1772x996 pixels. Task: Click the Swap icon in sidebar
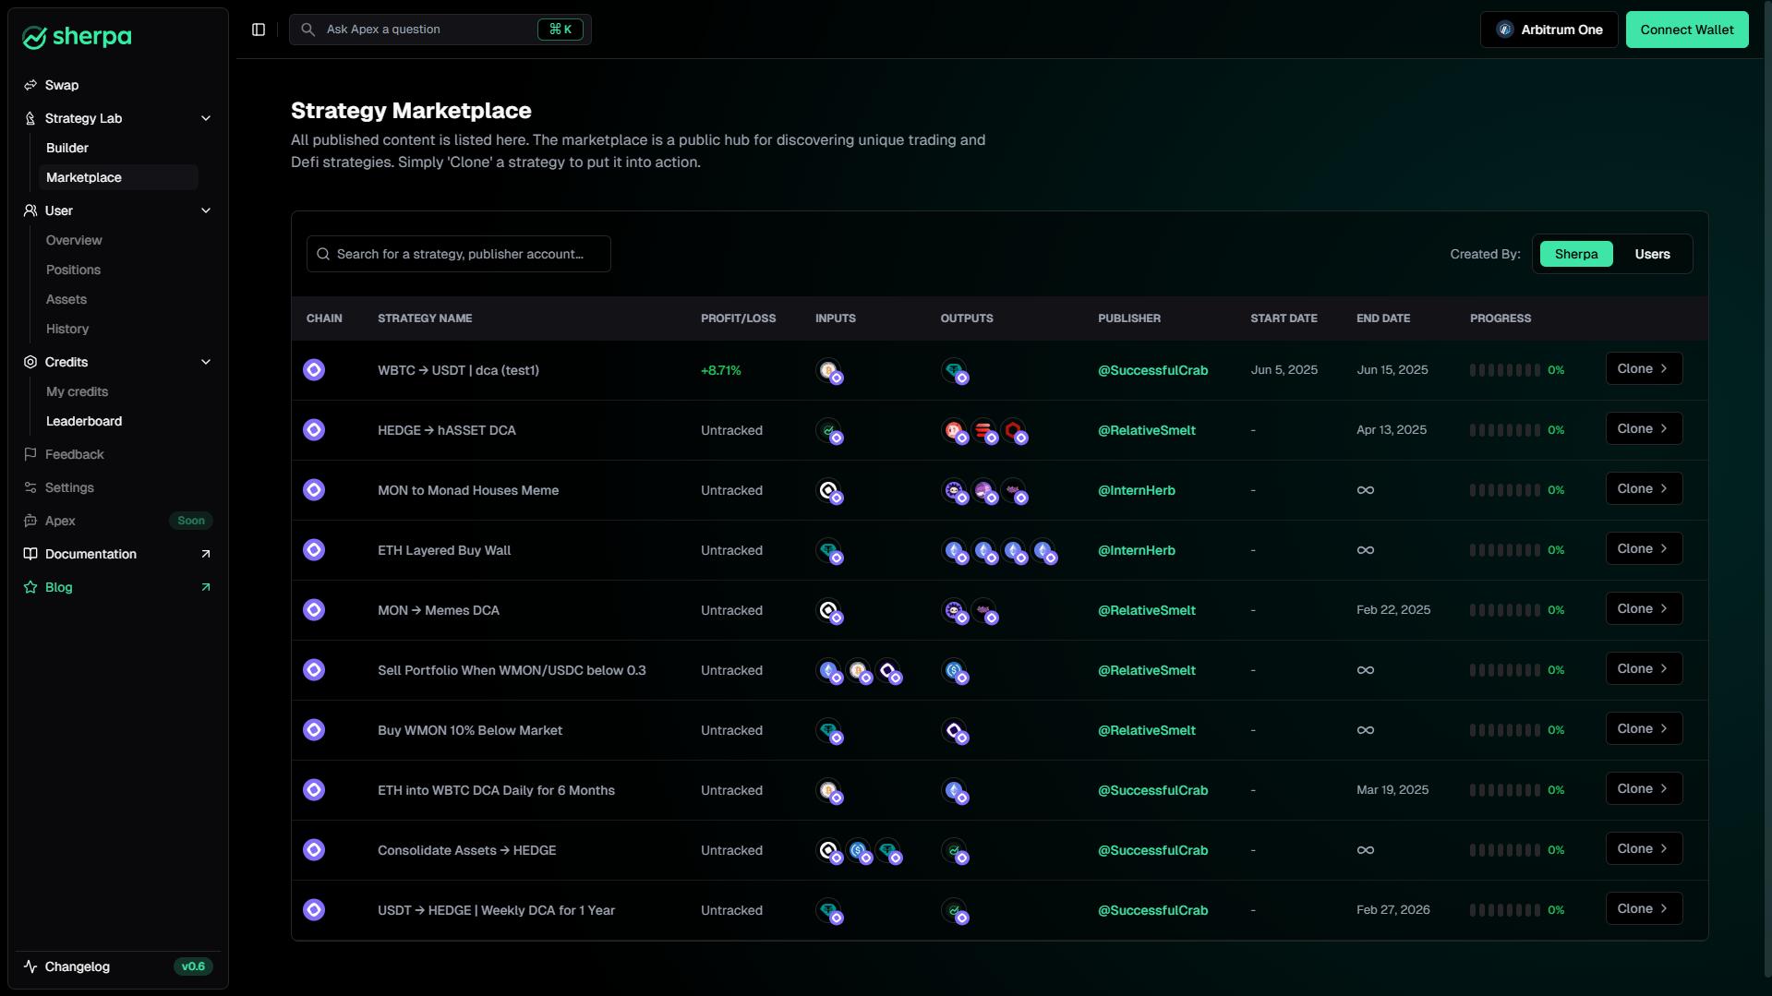pyautogui.click(x=30, y=85)
